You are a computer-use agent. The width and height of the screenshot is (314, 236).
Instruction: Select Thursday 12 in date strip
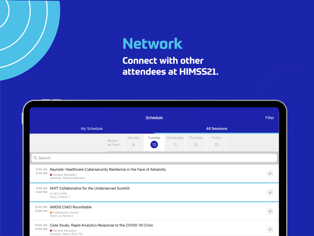[x=196, y=142]
